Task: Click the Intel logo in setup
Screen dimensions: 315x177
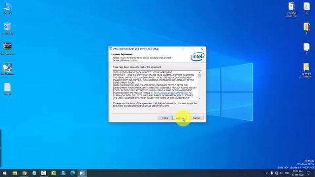Action: coord(198,57)
